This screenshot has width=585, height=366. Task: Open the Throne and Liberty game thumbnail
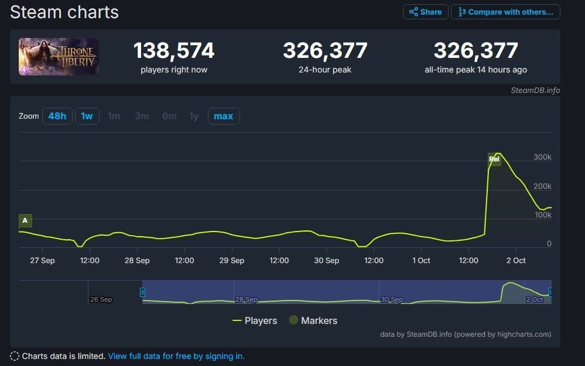pyautogui.click(x=59, y=57)
